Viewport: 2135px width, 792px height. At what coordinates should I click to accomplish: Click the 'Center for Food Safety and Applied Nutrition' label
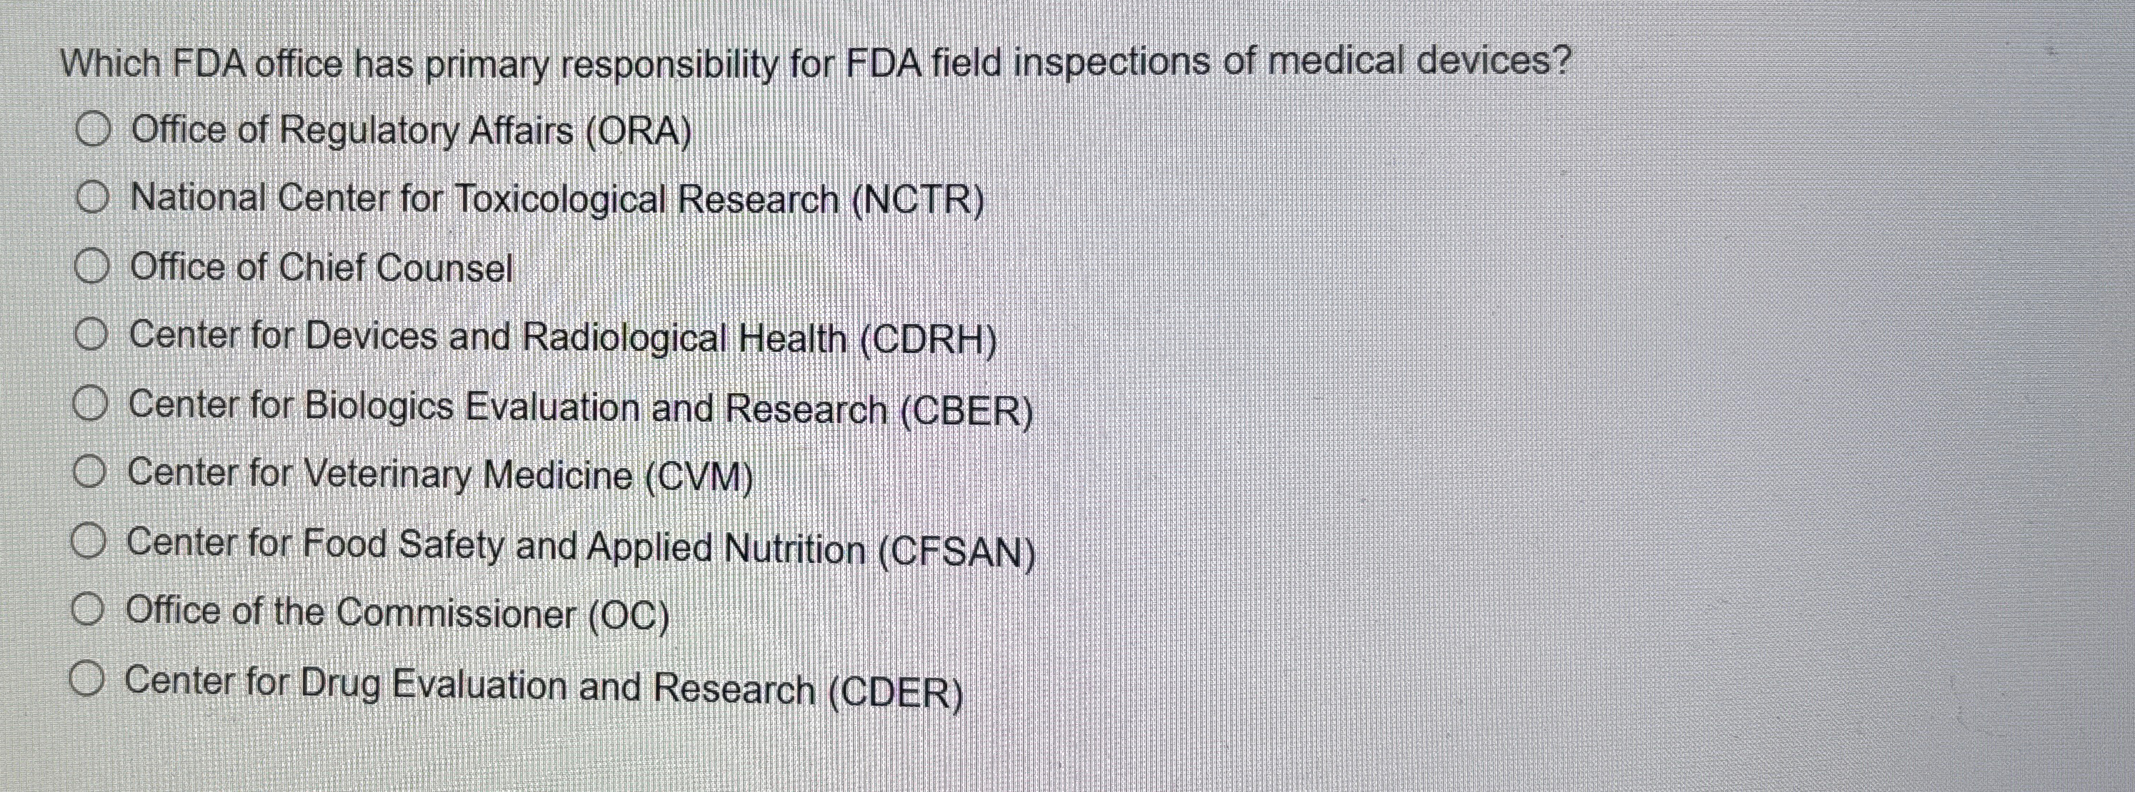coord(580,547)
